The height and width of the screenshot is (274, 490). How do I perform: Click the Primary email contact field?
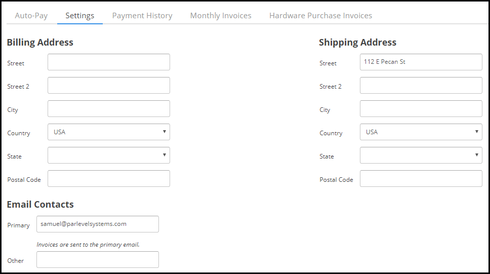(x=97, y=224)
